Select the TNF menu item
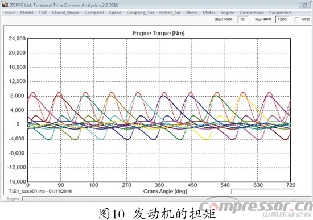The image size is (313, 220). tap(43, 13)
